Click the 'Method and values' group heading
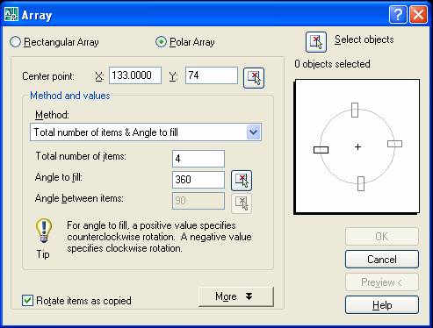This screenshot has width=433, height=328. tap(70, 96)
